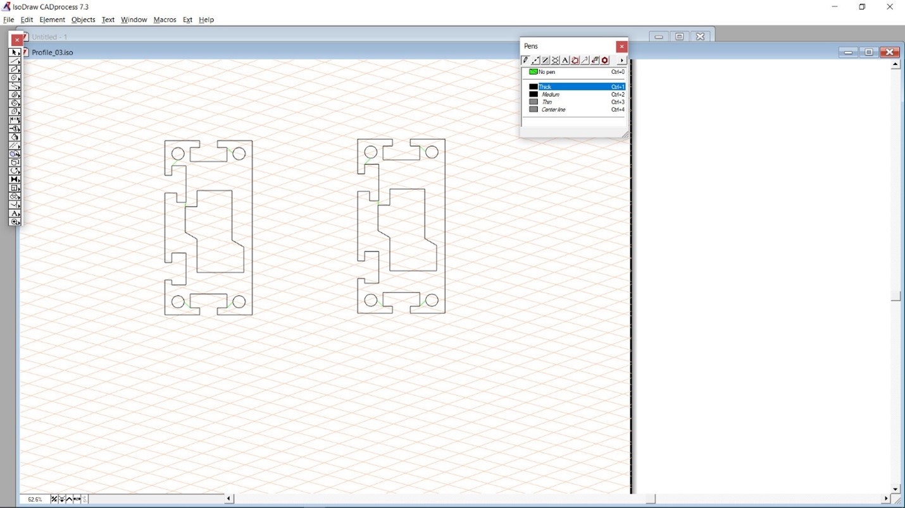
Task: Close the floating toolbox palette
Action: [x=17, y=40]
